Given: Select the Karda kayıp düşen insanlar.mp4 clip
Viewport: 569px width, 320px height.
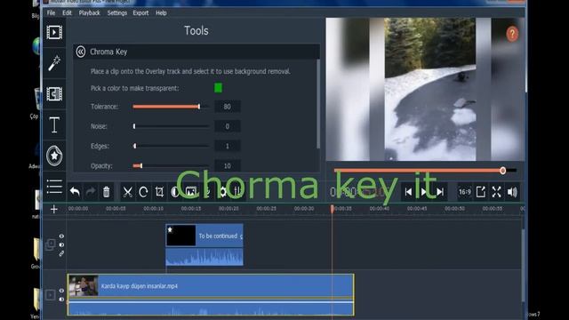Looking at the screenshot, I should coord(211,286).
